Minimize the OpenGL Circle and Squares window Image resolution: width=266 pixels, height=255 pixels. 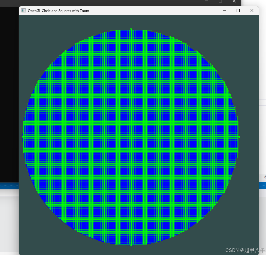225,10
